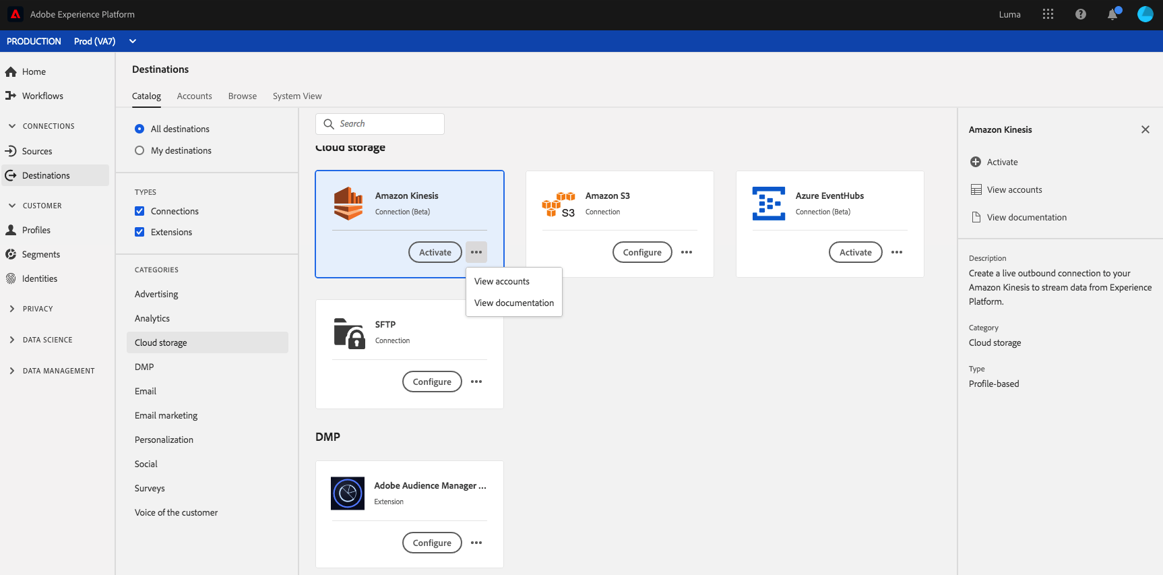The width and height of the screenshot is (1163, 575).
Task: Open the Luma organization switcher
Action: coord(1009,14)
